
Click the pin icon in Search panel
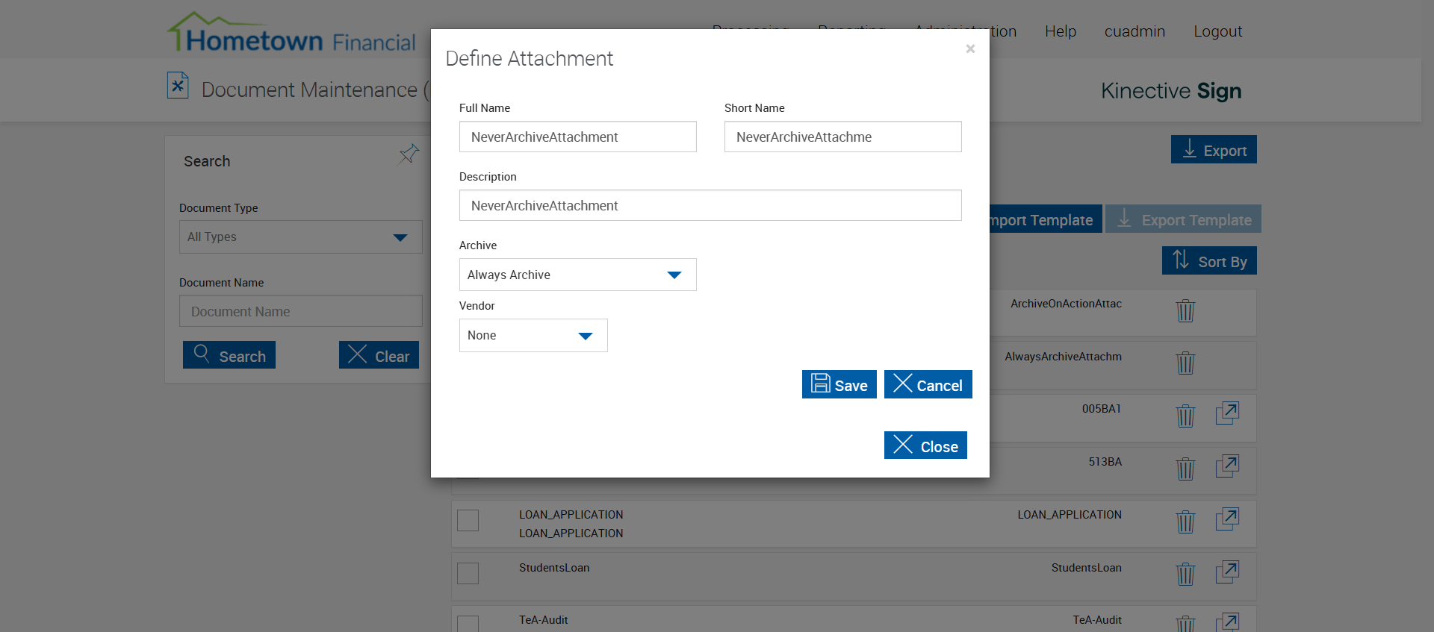[409, 154]
